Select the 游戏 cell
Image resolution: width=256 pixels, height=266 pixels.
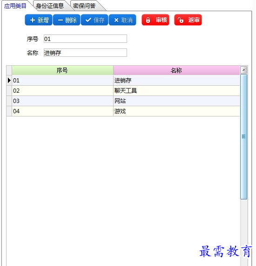(176, 111)
